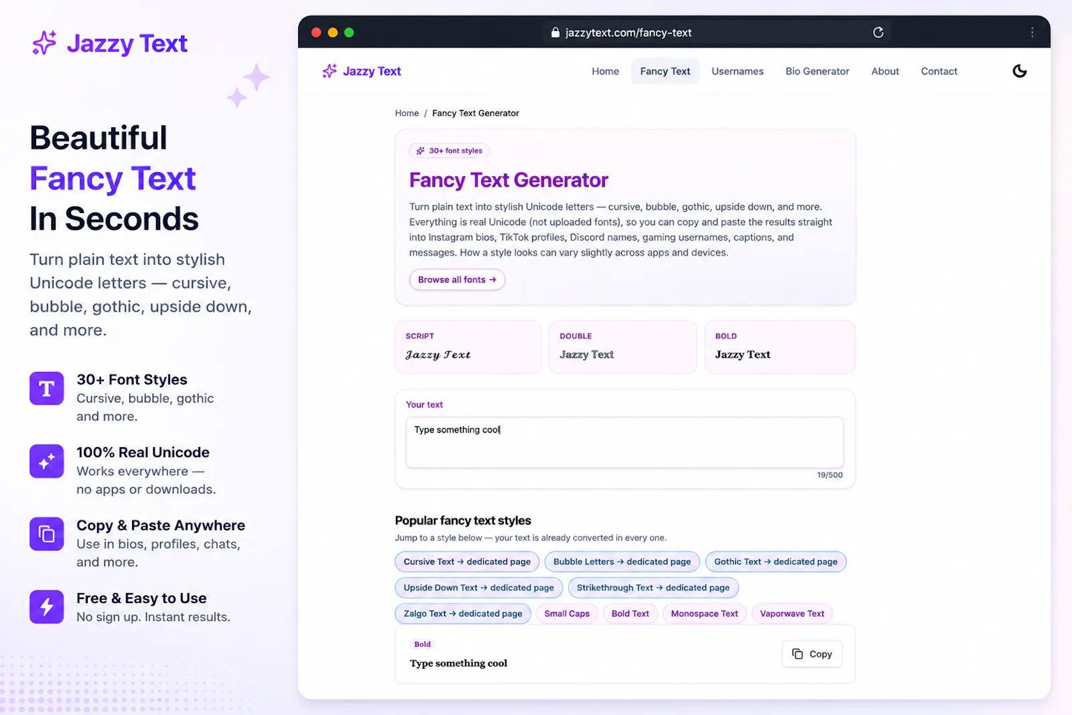
Task: Click the 30+ font styles badge
Action: (449, 151)
